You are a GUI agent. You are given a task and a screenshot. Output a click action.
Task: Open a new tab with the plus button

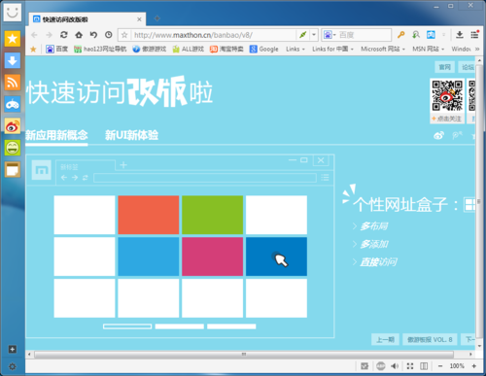click(157, 18)
